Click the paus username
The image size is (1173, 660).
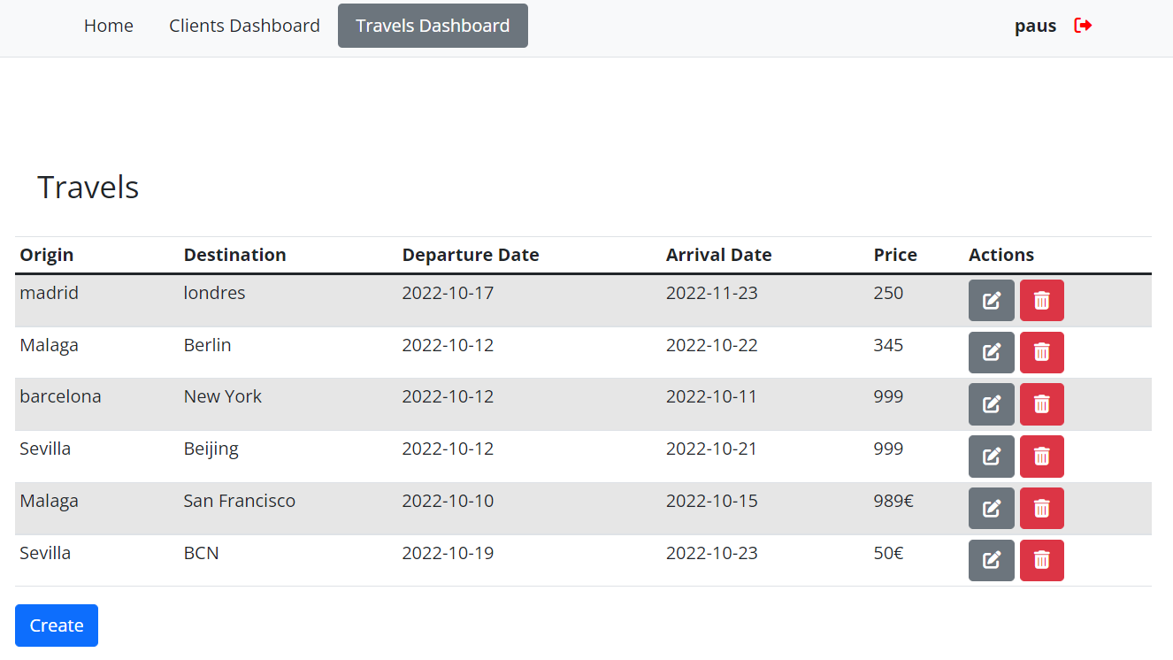(x=1035, y=26)
